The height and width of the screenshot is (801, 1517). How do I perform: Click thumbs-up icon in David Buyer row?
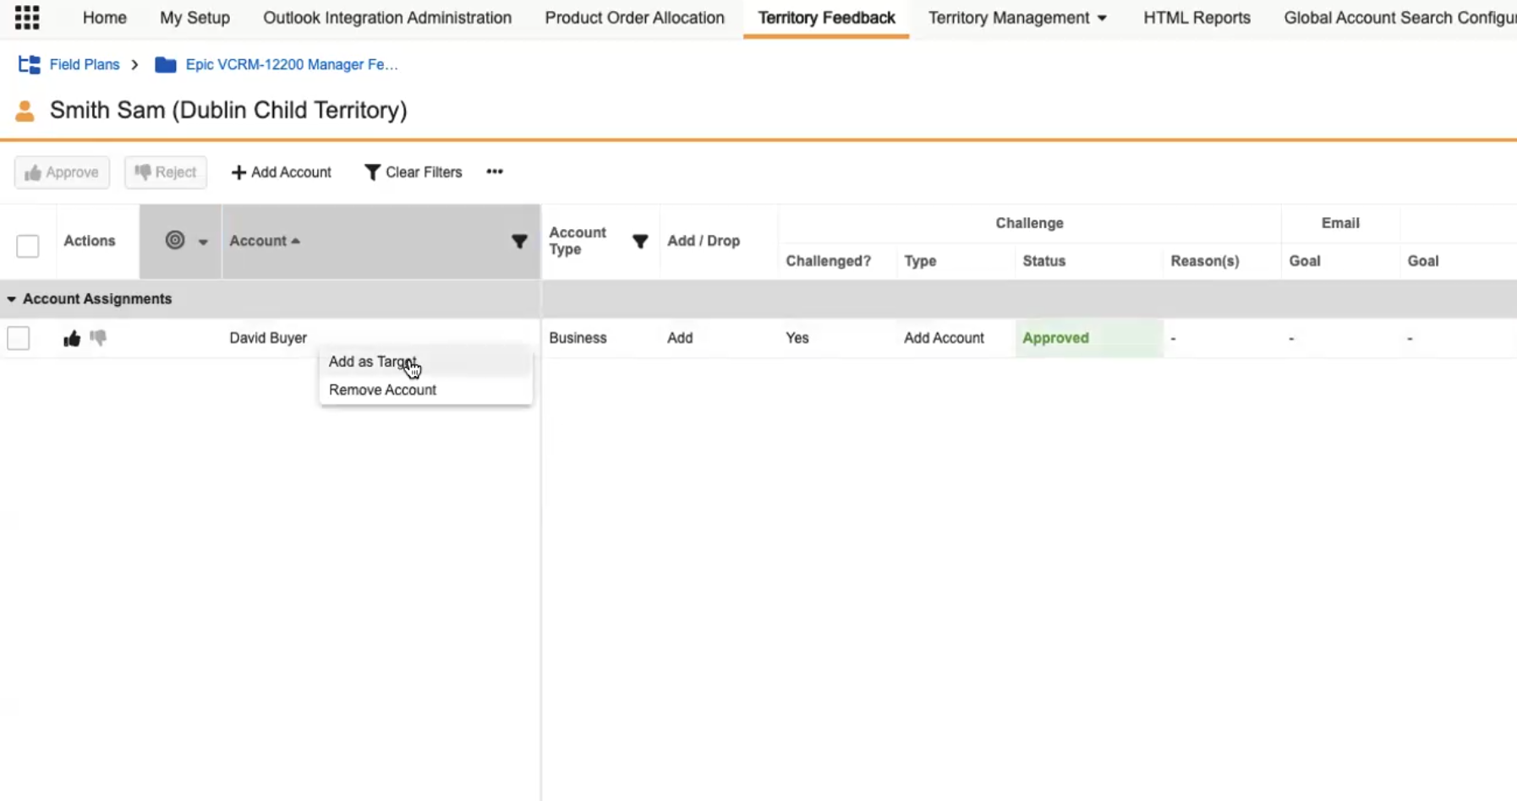point(72,339)
